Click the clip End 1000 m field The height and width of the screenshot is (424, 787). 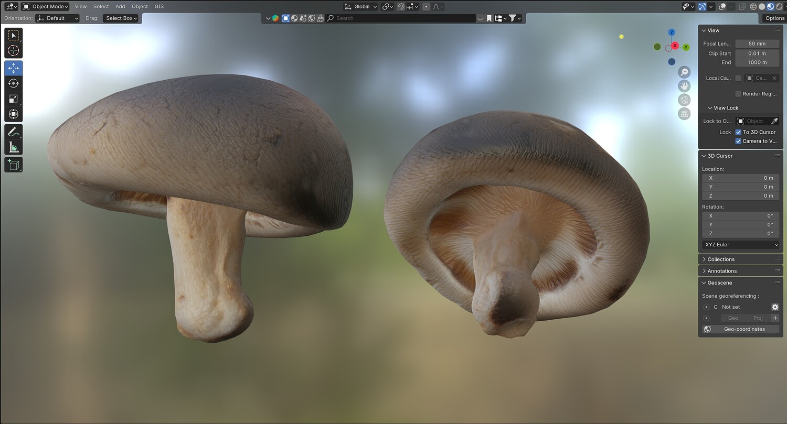757,62
